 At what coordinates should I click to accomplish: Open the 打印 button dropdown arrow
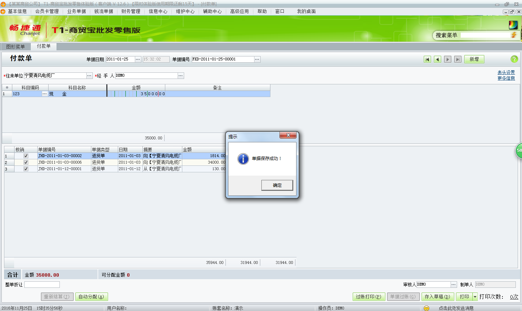click(x=476, y=297)
